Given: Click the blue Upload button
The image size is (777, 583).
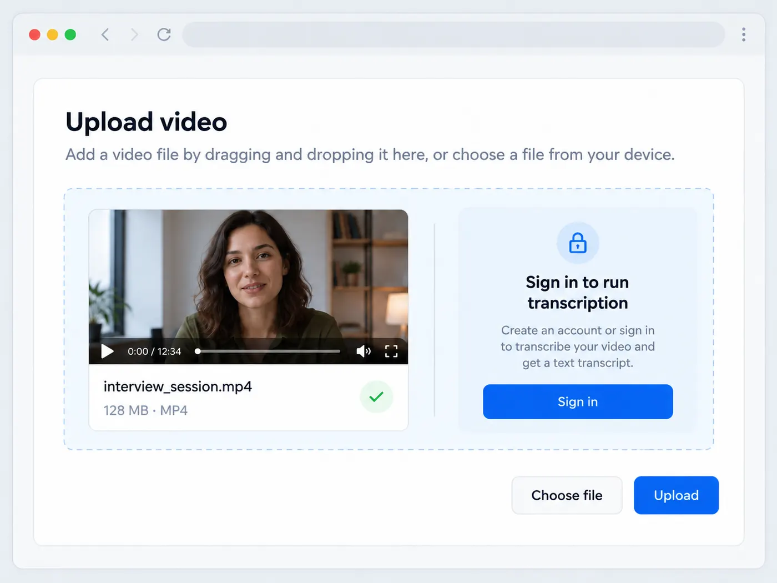Looking at the screenshot, I should (676, 495).
